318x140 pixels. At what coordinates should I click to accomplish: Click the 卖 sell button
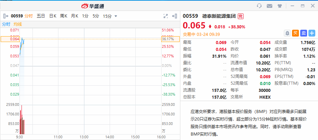tap(304, 33)
